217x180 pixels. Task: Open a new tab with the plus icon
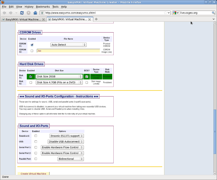tap(96, 19)
